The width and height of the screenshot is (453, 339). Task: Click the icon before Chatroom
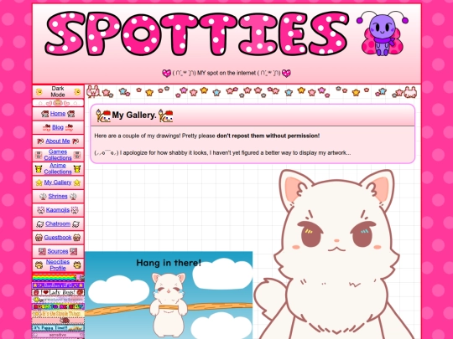pyautogui.click(x=40, y=224)
